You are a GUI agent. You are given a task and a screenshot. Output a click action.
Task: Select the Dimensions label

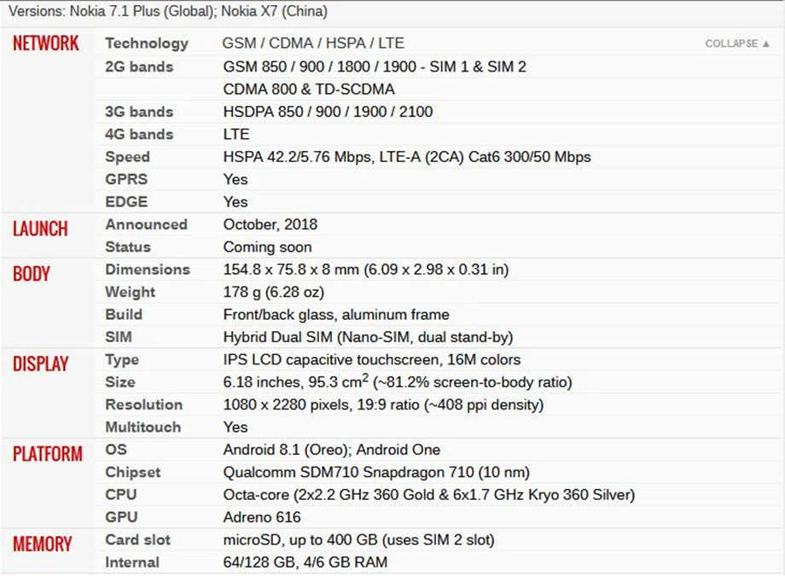pos(148,270)
